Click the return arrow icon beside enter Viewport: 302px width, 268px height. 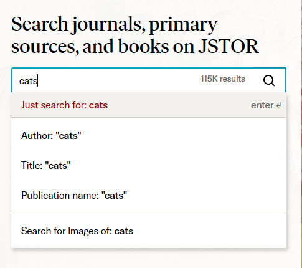(x=278, y=105)
